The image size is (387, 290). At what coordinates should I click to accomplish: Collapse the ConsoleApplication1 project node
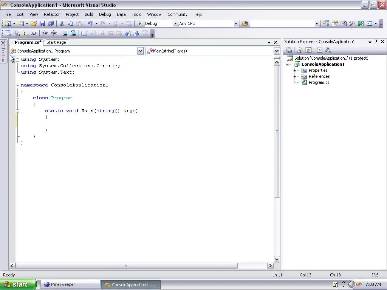click(x=288, y=64)
